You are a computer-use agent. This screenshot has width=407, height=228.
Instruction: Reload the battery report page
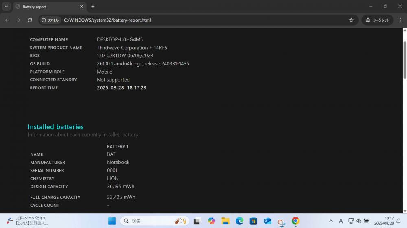click(x=30, y=20)
